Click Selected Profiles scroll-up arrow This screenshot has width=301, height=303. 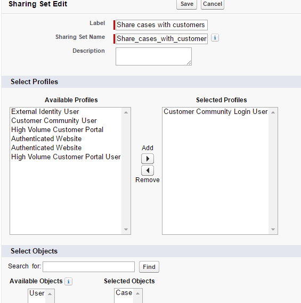point(273,112)
